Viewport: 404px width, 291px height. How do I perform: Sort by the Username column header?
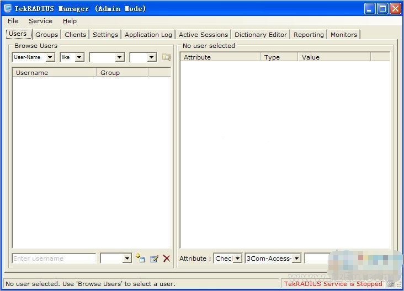coord(55,73)
